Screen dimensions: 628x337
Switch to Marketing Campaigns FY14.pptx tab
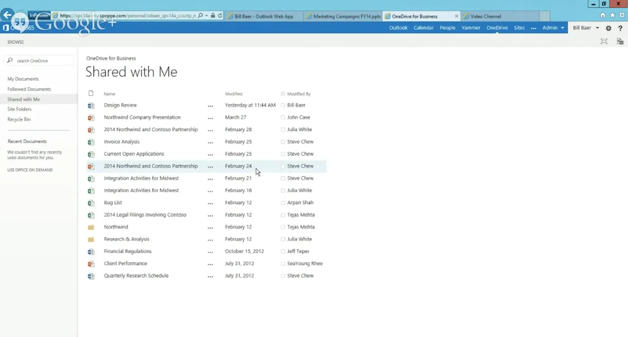(x=343, y=16)
